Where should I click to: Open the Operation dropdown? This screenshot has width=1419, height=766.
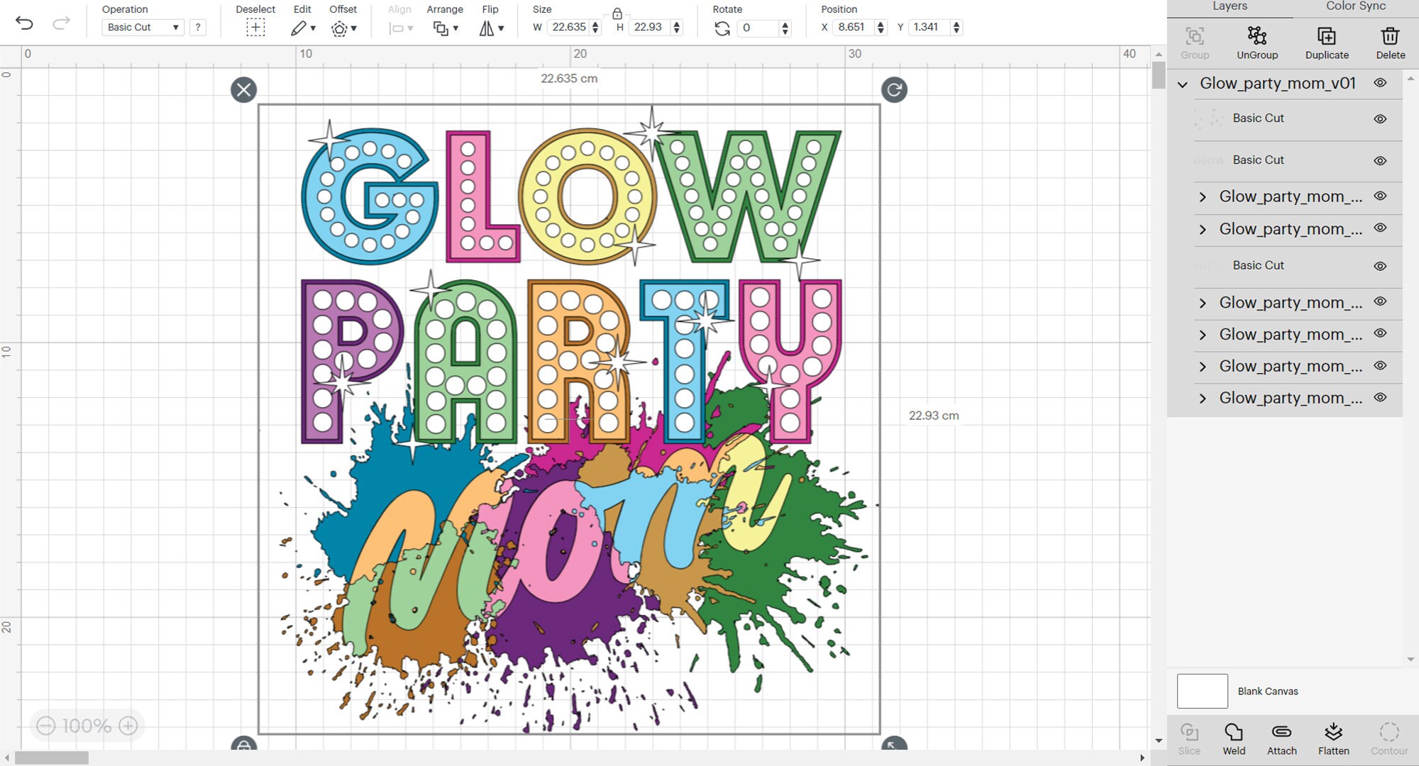click(142, 27)
